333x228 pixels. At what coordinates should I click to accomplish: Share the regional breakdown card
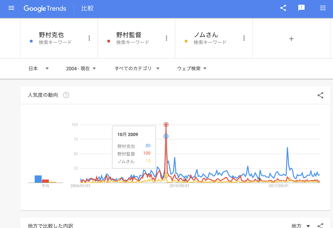click(320, 226)
